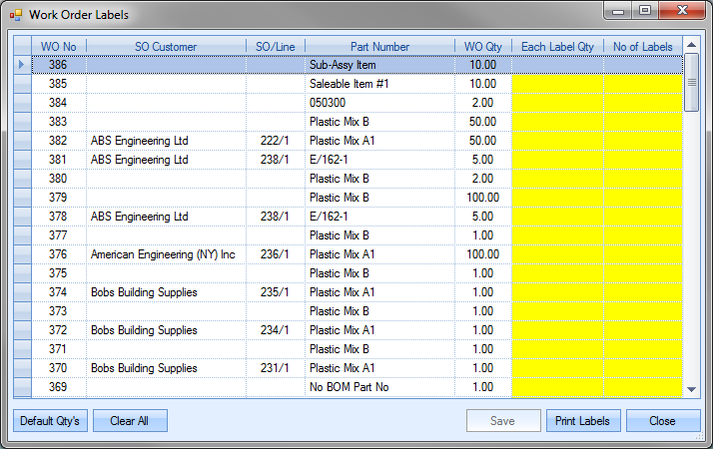Maximize the Work Order Labels window

644,12
